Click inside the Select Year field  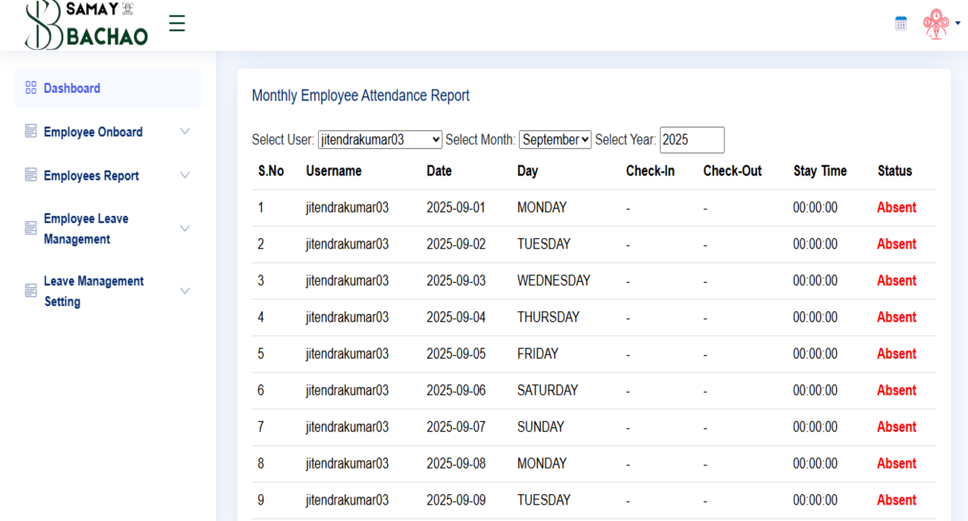691,139
